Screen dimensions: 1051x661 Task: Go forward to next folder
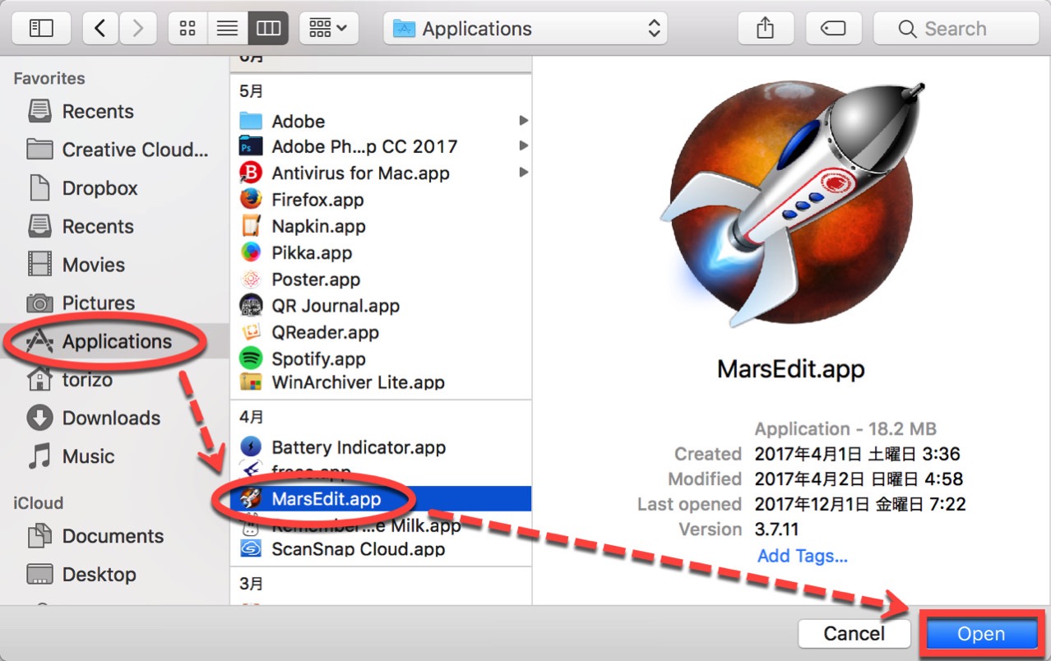pyautogui.click(x=138, y=29)
